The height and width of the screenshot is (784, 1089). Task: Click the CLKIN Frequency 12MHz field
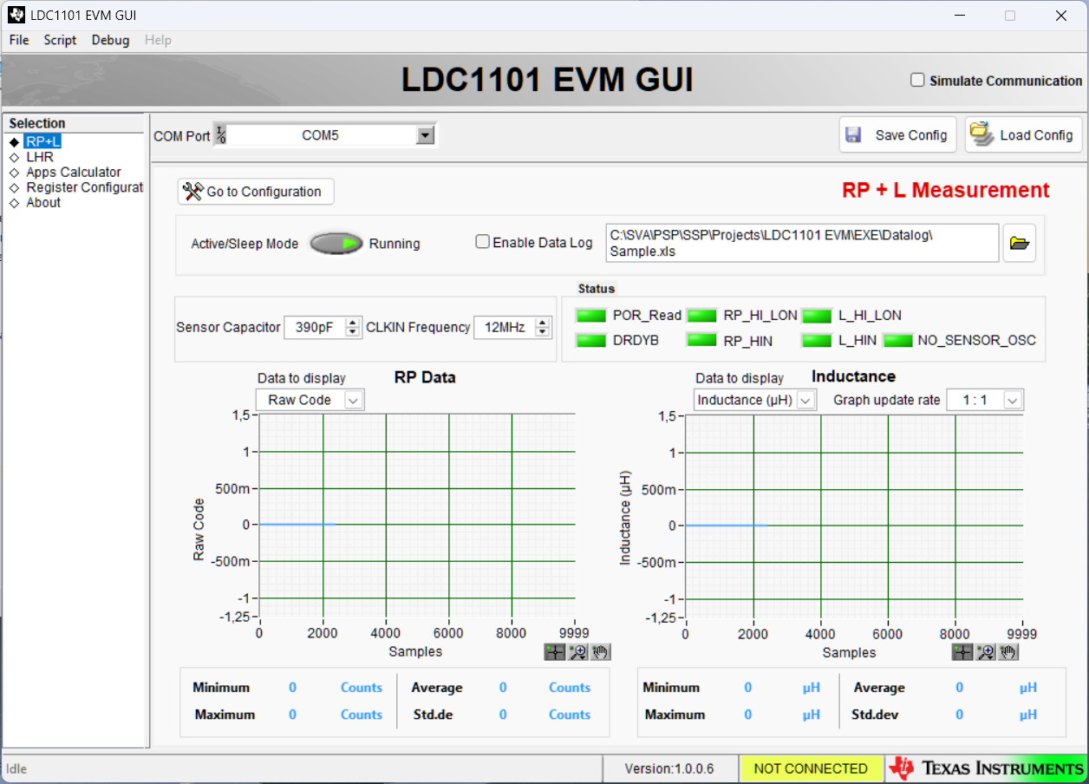tap(504, 327)
